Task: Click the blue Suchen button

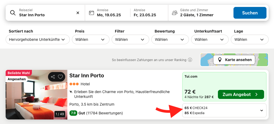Action: coord(250,13)
